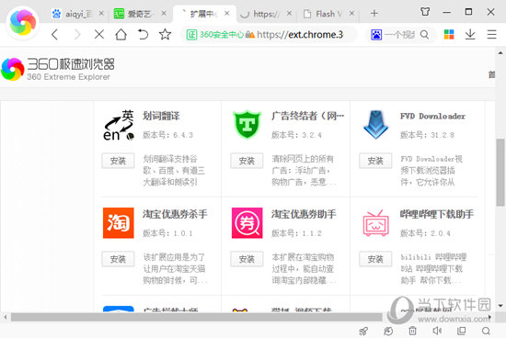This screenshot has height=338, width=506.
Task: Click the 划词翻译 extension icon
Action: (119, 125)
